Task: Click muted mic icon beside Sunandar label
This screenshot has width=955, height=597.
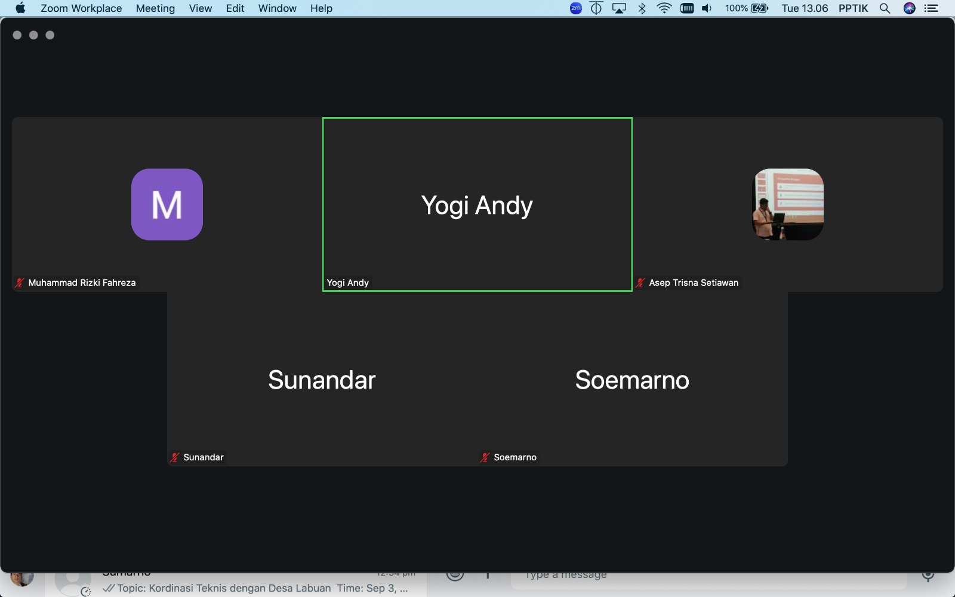Action: pyautogui.click(x=174, y=457)
